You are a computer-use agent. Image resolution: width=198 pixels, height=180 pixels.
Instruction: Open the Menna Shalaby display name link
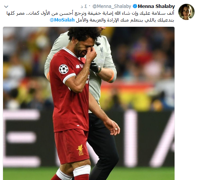(156, 6)
